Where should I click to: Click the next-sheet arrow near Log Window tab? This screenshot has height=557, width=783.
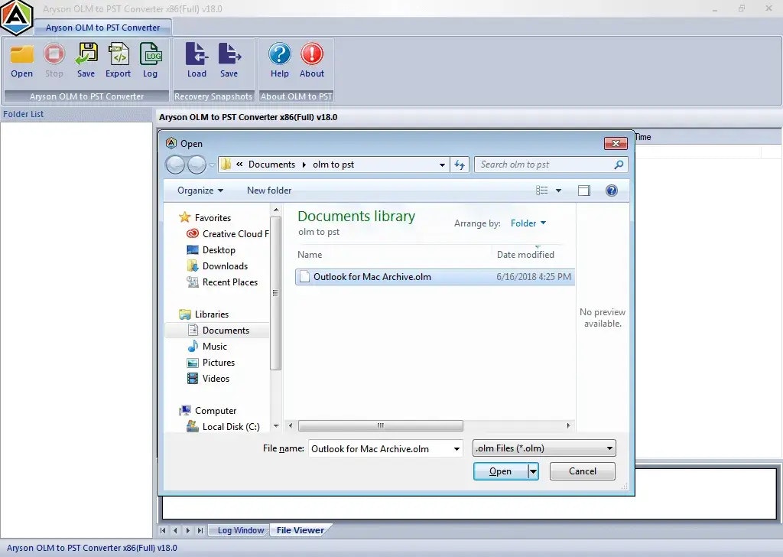point(188,530)
